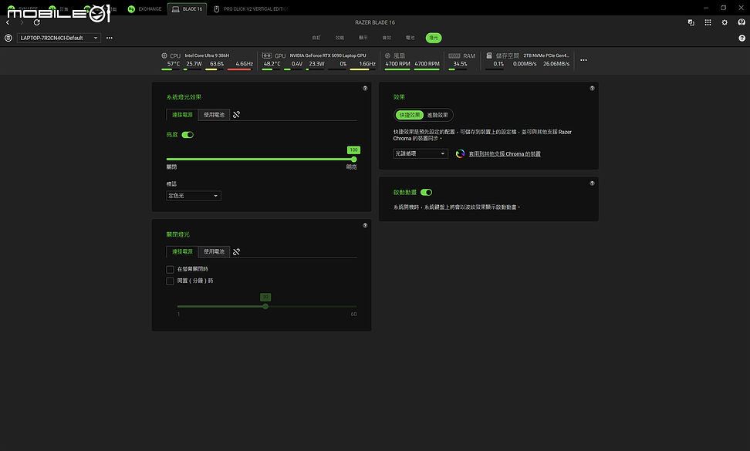Open the 音效 tab
750x451 pixels.
point(387,38)
